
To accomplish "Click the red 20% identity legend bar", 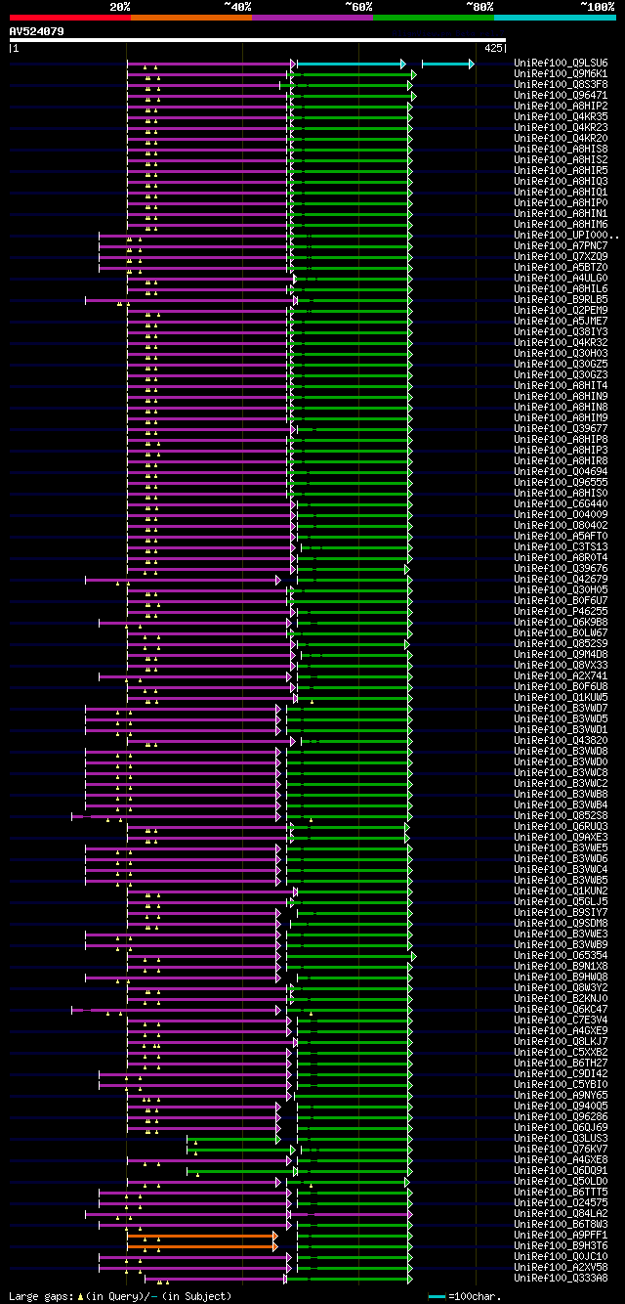I will pos(70,18).
